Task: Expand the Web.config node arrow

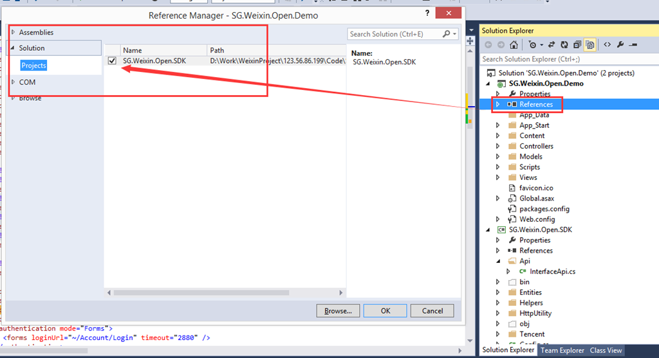Action: 498,219
